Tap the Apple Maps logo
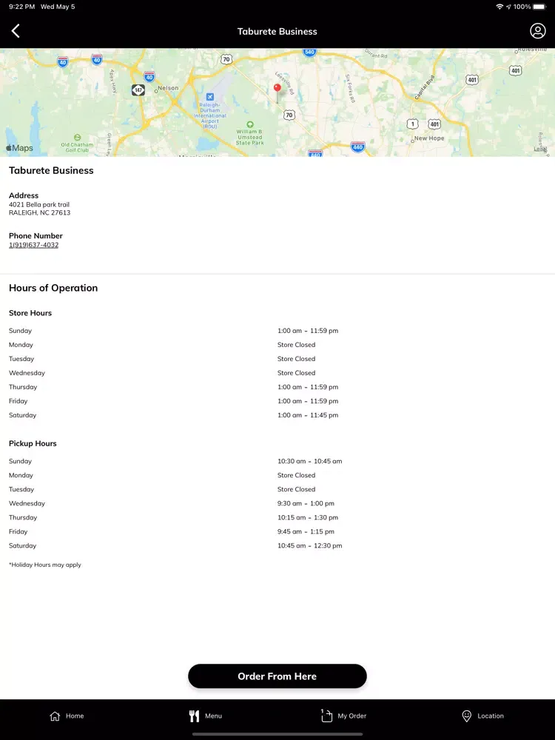 coord(19,148)
